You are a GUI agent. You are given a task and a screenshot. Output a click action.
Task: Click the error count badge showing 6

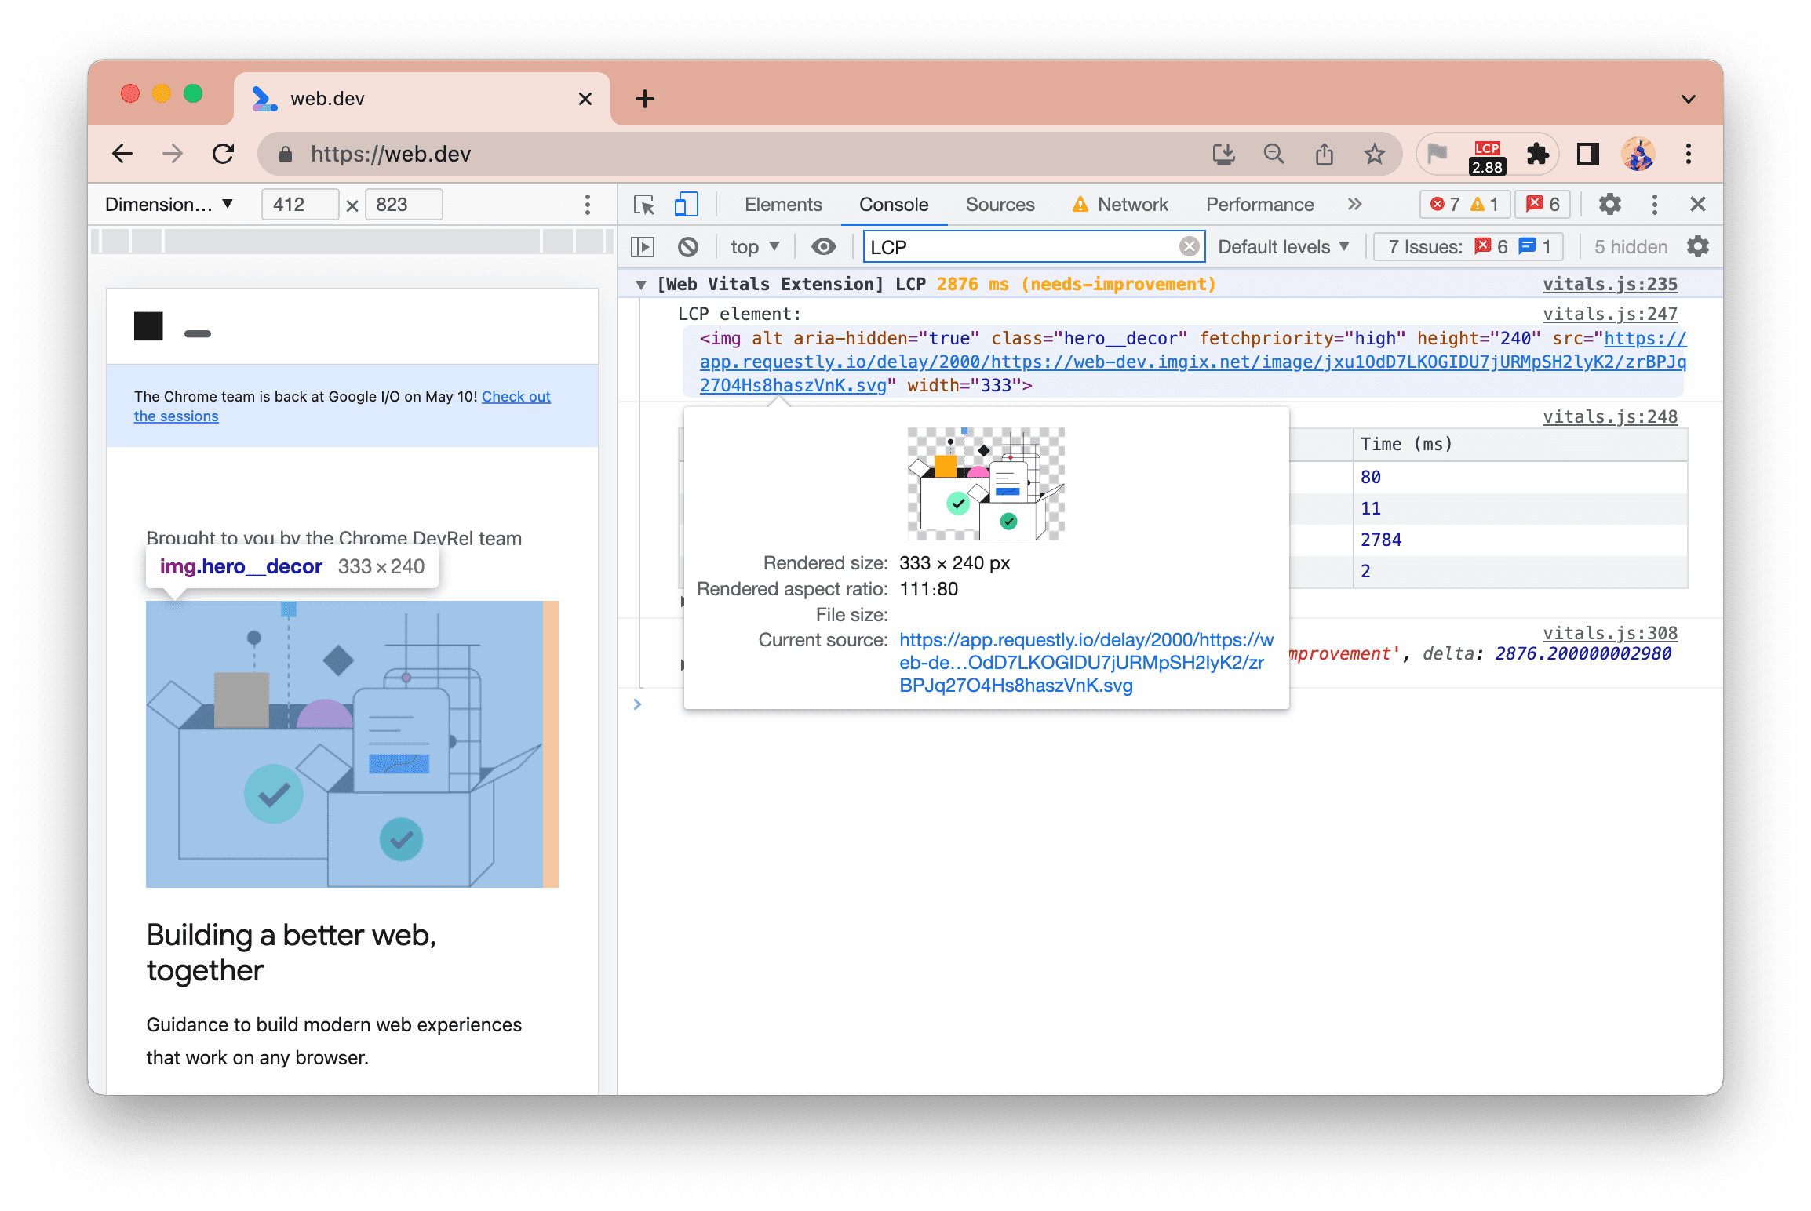(x=1543, y=205)
